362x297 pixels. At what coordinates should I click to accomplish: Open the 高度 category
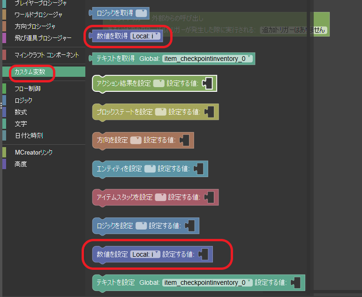coord(21,164)
